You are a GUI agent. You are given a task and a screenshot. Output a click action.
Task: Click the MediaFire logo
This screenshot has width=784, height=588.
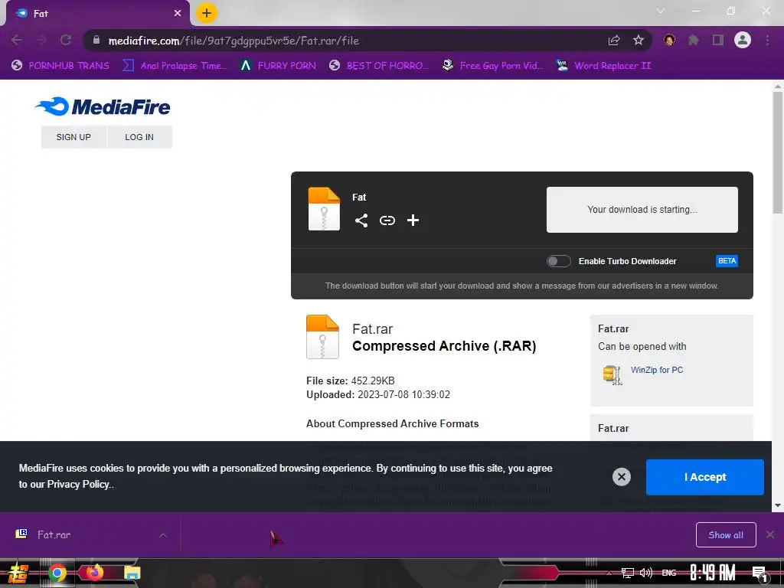click(x=103, y=106)
